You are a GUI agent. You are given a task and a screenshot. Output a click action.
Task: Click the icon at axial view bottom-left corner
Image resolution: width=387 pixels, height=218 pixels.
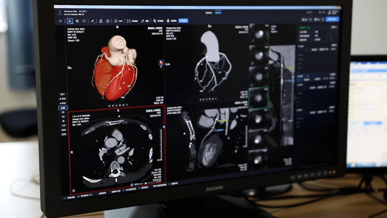coord(73,191)
